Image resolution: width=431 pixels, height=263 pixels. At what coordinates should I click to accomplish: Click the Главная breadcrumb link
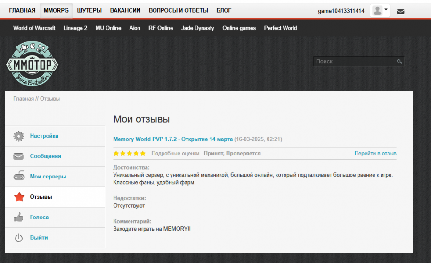coord(24,99)
